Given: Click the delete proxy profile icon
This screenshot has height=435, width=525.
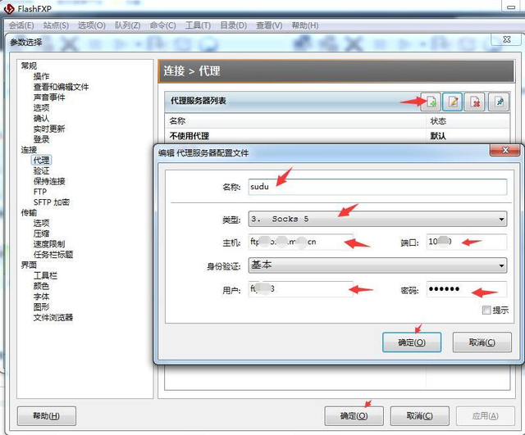Looking at the screenshot, I should (475, 102).
